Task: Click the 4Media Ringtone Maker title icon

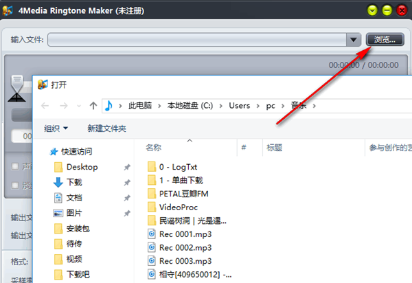Action: point(8,10)
